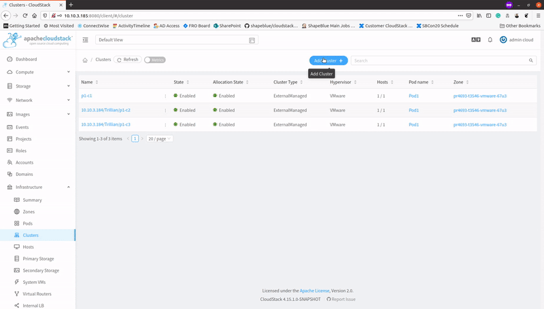Click the apachecloudstack logo
The width and height of the screenshot is (544, 309).
pyautogui.click(x=37, y=40)
